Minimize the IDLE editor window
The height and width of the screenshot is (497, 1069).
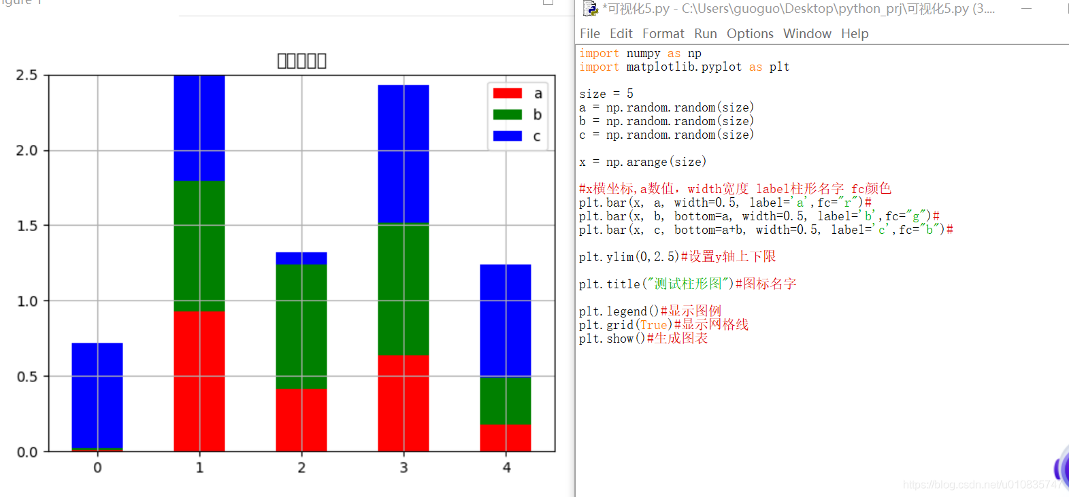pyautogui.click(x=1027, y=9)
